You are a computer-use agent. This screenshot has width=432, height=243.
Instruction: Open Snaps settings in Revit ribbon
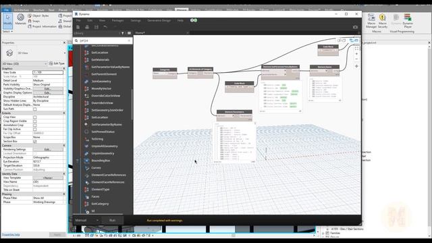pos(34,21)
